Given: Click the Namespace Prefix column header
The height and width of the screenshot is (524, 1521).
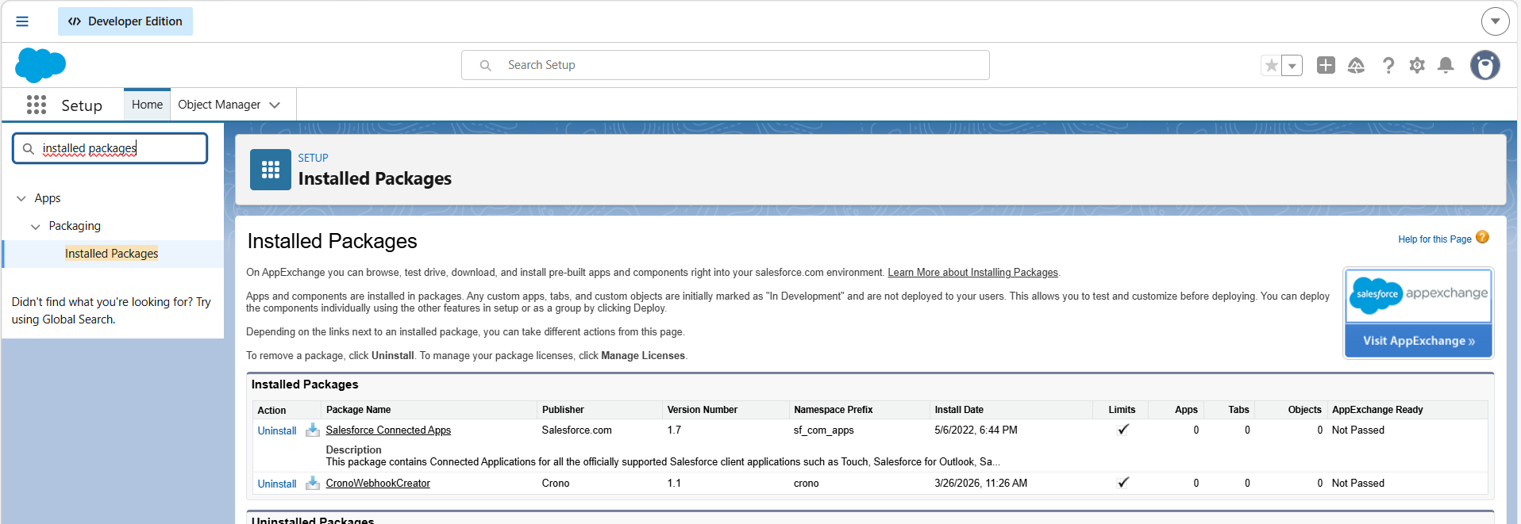Looking at the screenshot, I should pos(833,410).
